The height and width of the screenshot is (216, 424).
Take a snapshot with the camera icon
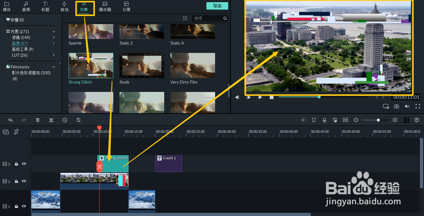point(397,106)
